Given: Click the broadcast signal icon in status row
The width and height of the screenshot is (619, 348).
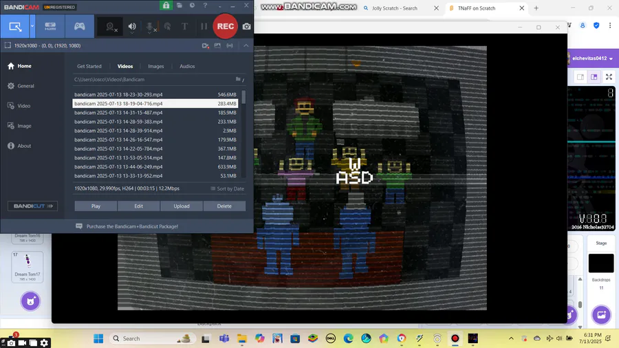Looking at the screenshot, I should point(230,46).
